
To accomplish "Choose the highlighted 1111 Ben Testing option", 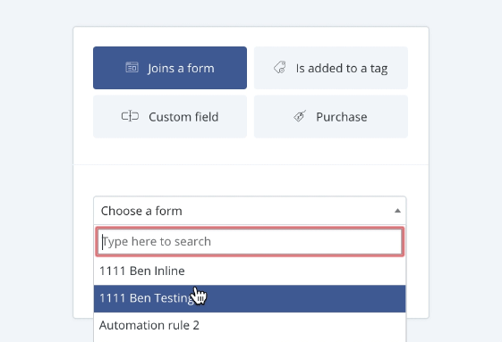I will 250,298.
